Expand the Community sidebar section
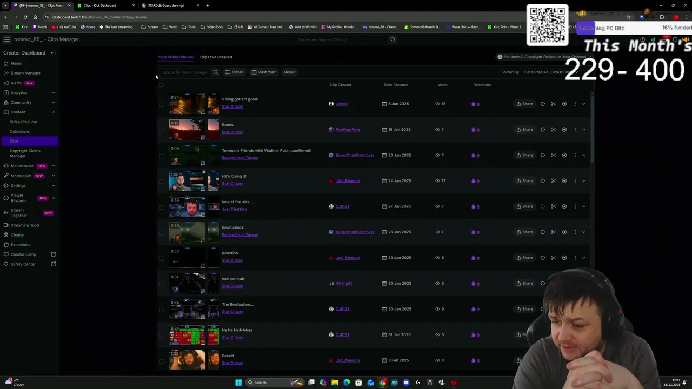Viewport: 692px width, 389px height. (x=53, y=103)
